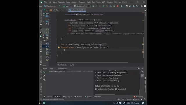Open the Logcat tool window
186x105 pixels.
[x=67, y=97]
